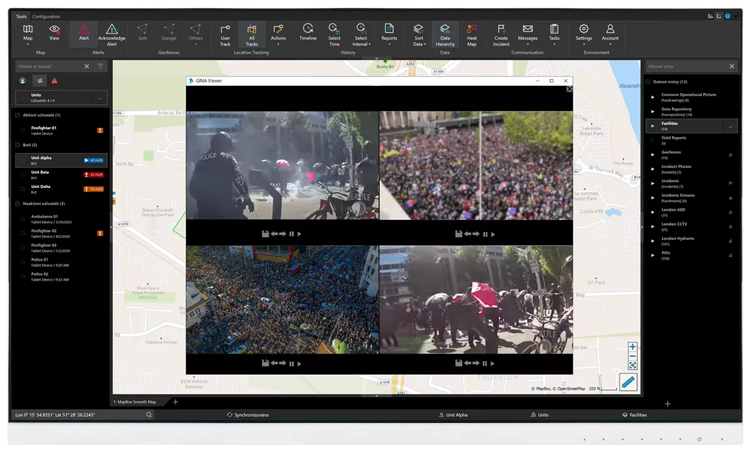
Task: Click the users-group icon in the left panel
Action: click(x=39, y=80)
